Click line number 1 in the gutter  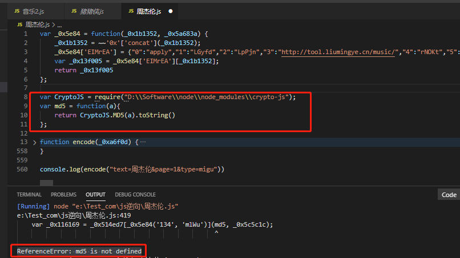[x=26, y=34]
